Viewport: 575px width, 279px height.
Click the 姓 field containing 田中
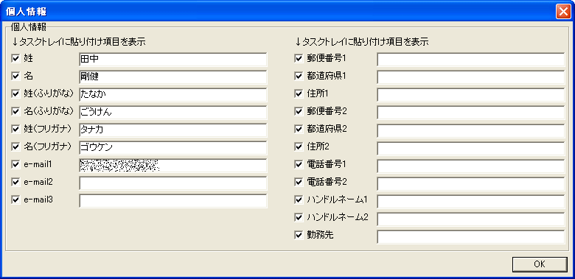pos(172,60)
